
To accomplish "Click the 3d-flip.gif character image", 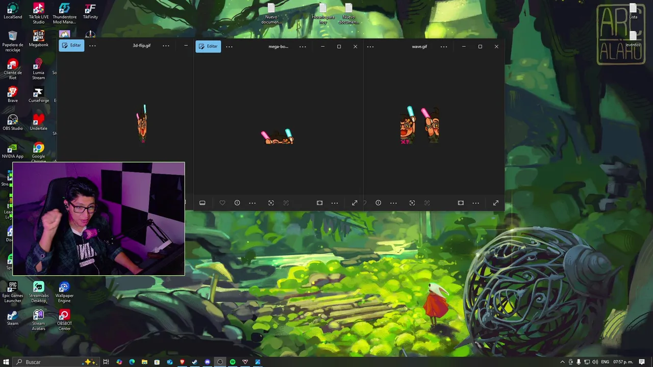I will click(x=142, y=124).
